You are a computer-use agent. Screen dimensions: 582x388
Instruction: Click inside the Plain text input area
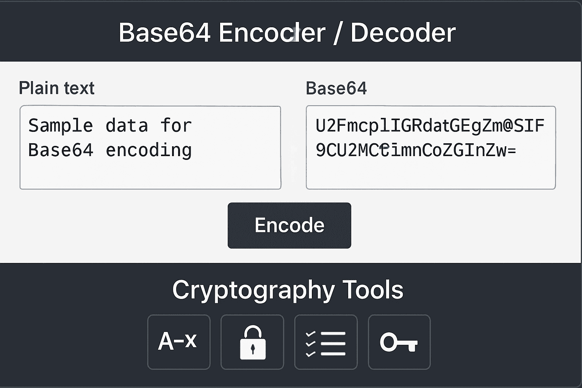(150, 148)
